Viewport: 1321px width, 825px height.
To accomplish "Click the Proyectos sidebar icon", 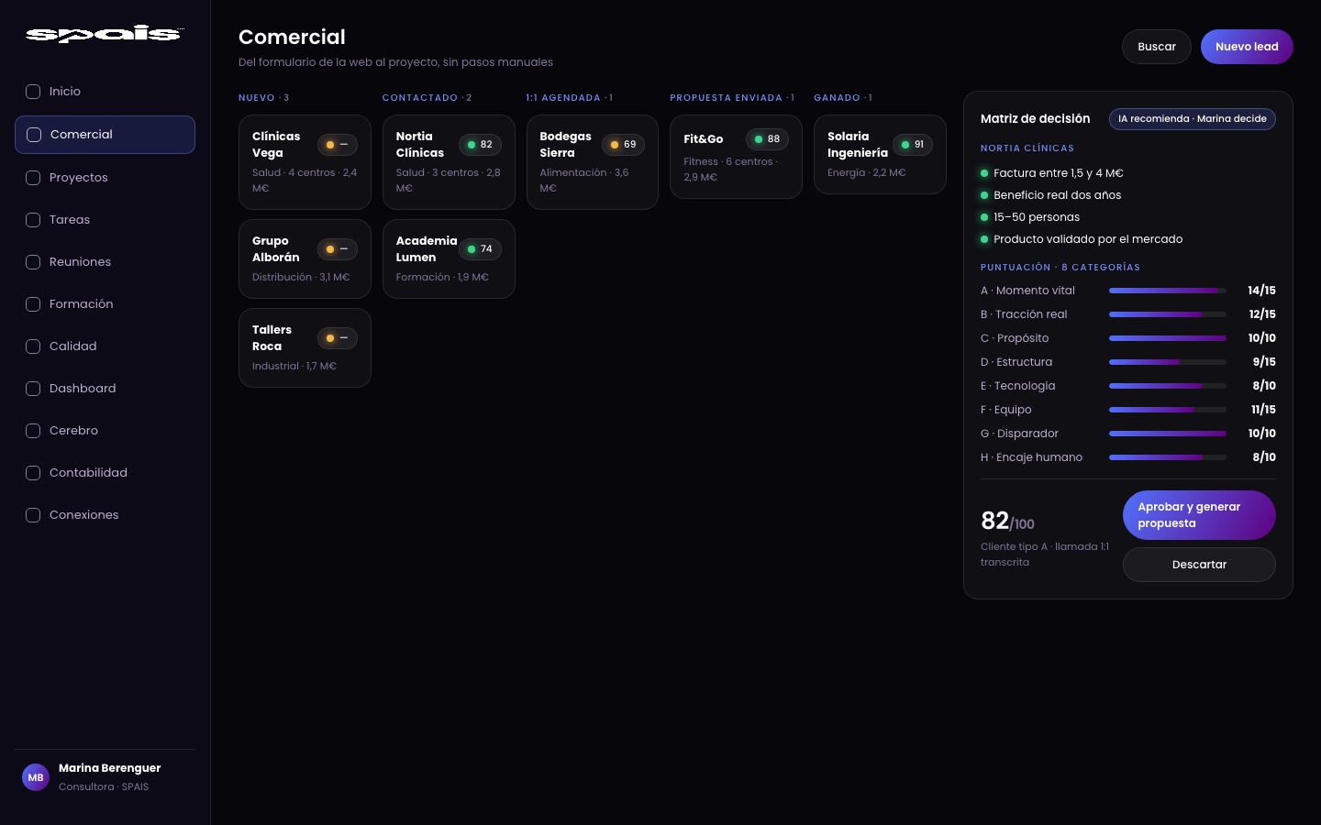I will [x=33, y=178].
